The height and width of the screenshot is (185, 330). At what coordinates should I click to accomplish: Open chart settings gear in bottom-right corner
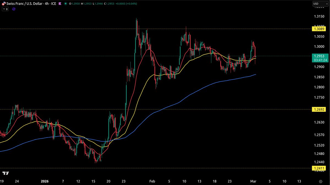click(321, 181)
